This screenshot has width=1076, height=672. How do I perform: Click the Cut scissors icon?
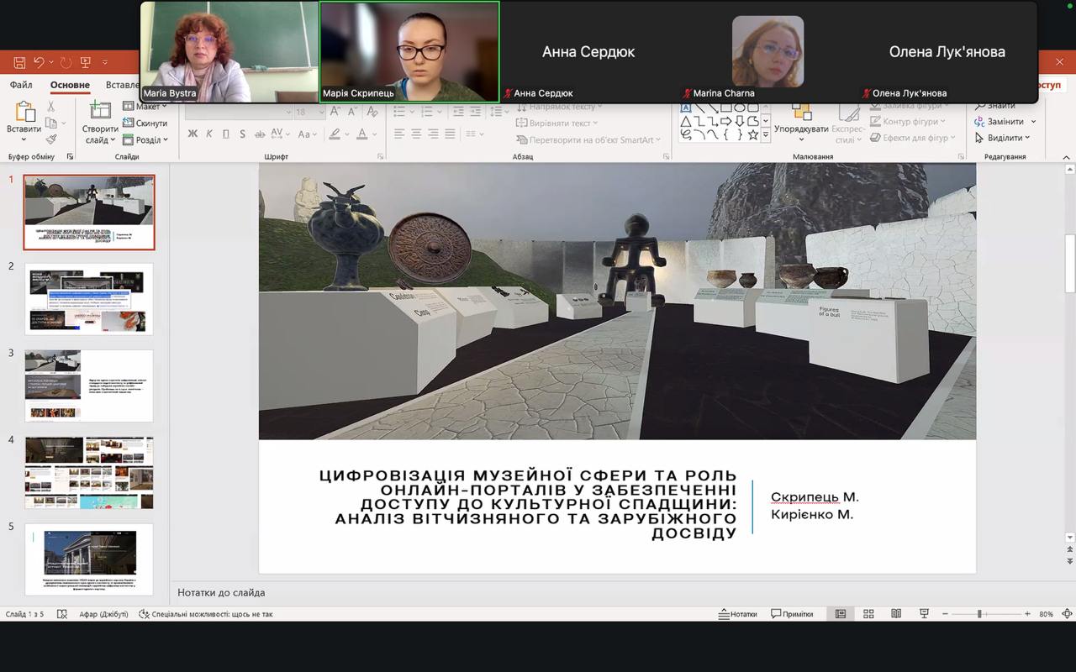coord(51,107)
